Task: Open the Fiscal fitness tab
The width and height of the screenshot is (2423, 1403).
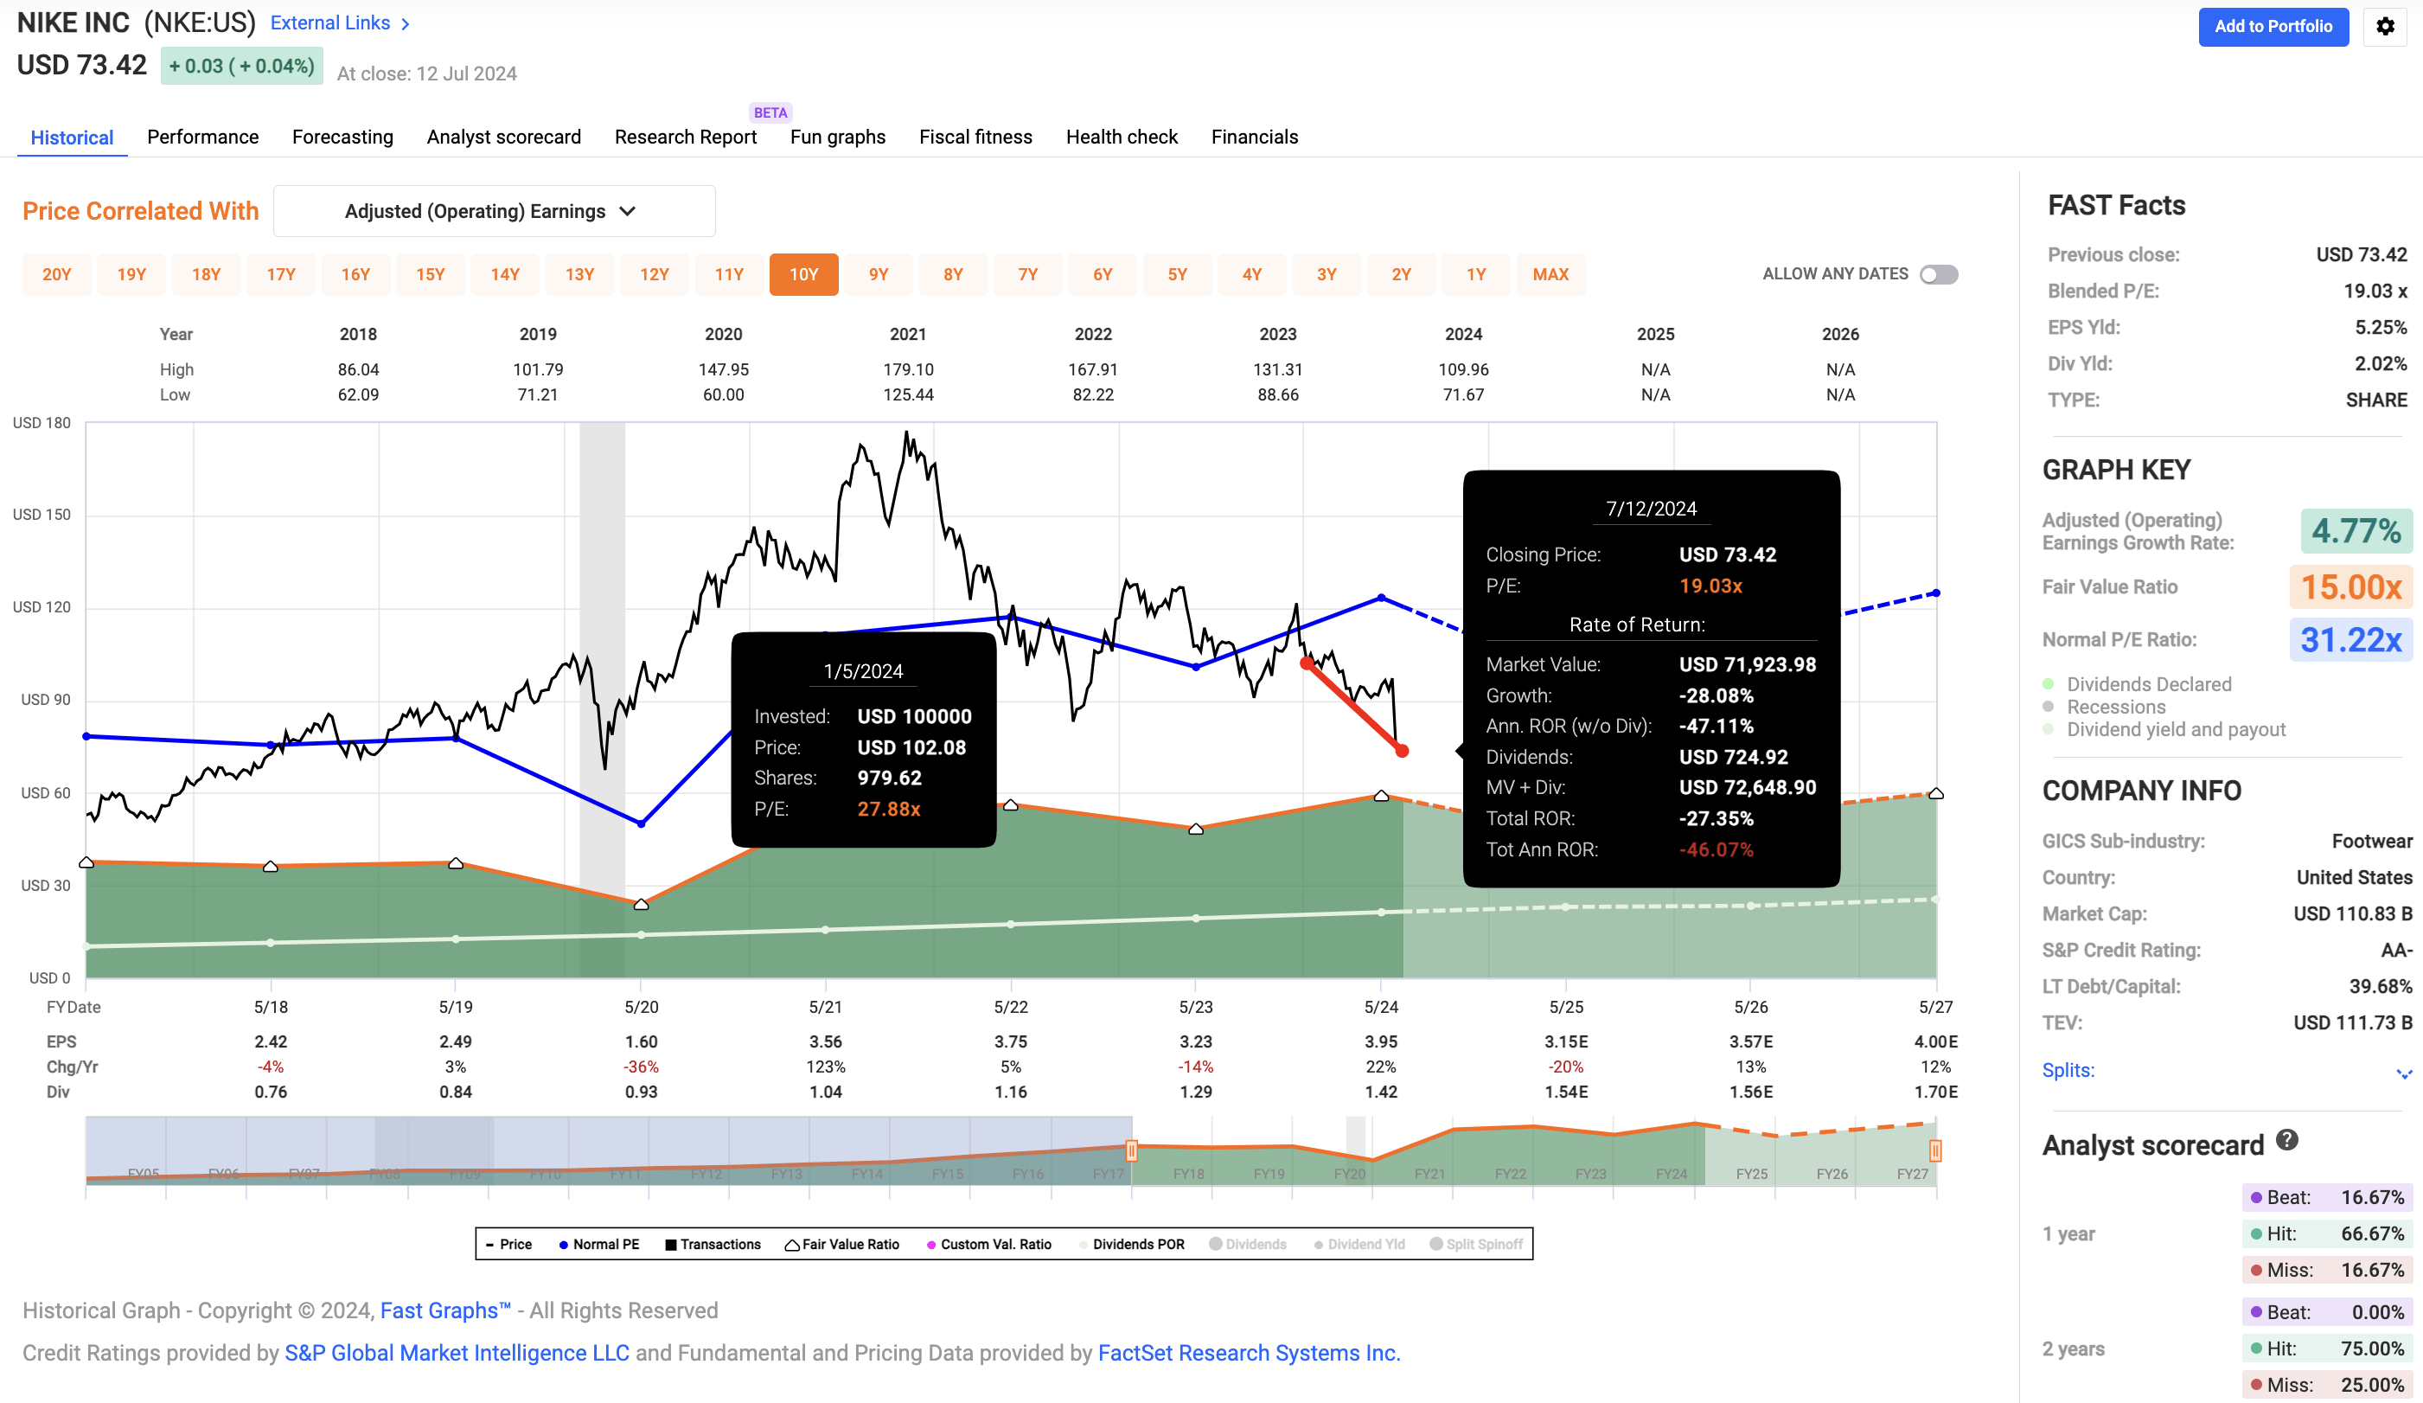Action: coord(976,138)
